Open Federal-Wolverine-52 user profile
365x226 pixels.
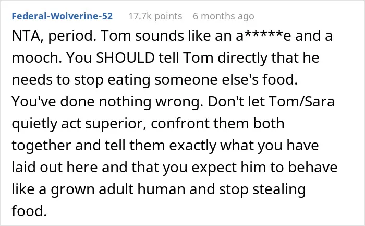(x=62, y=16)
